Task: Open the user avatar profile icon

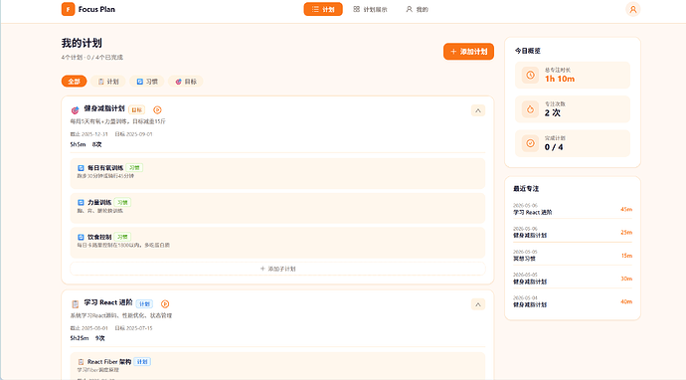Action: (x=632, y=9)
